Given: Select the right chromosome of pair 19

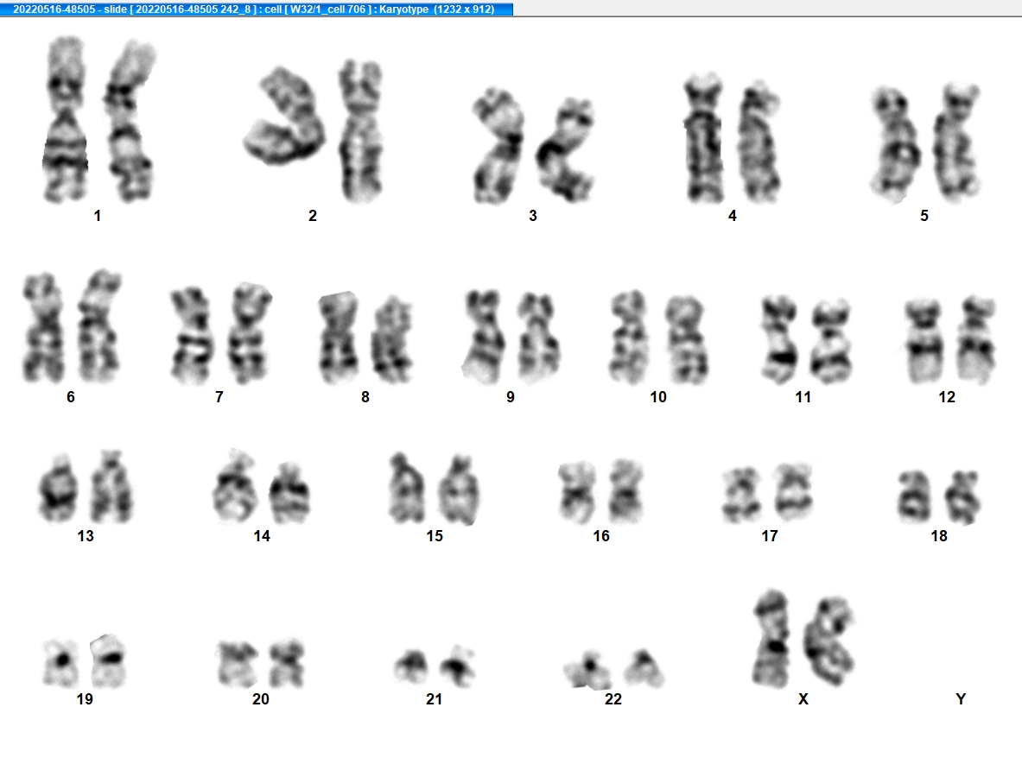Looking at the screenshot, I should [x=108, y=660].
